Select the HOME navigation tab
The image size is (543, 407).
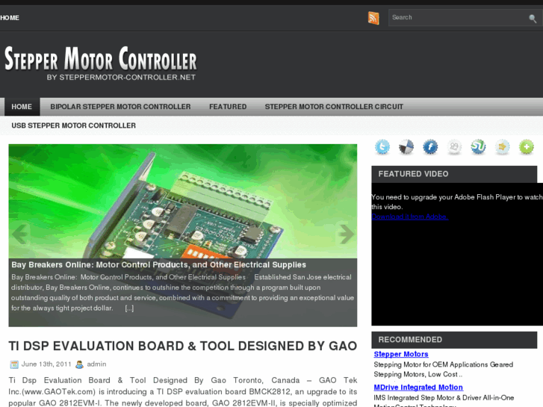pyautogui.click(x=22, y=107)
